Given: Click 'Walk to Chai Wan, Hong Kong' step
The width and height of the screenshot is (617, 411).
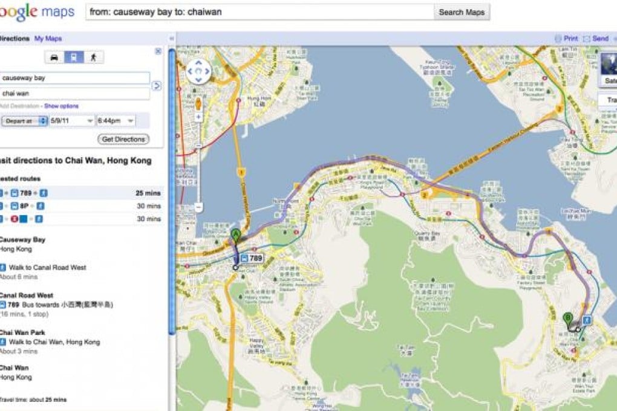Looking at the screenshot, I should tap(54, 342).
